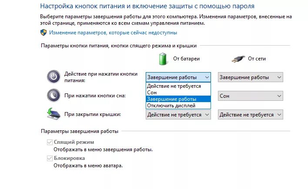Image resolution: width=308 pixels, height=189 pixels.
Task: Click the power plug icon
Action: [x=238, y=59]
